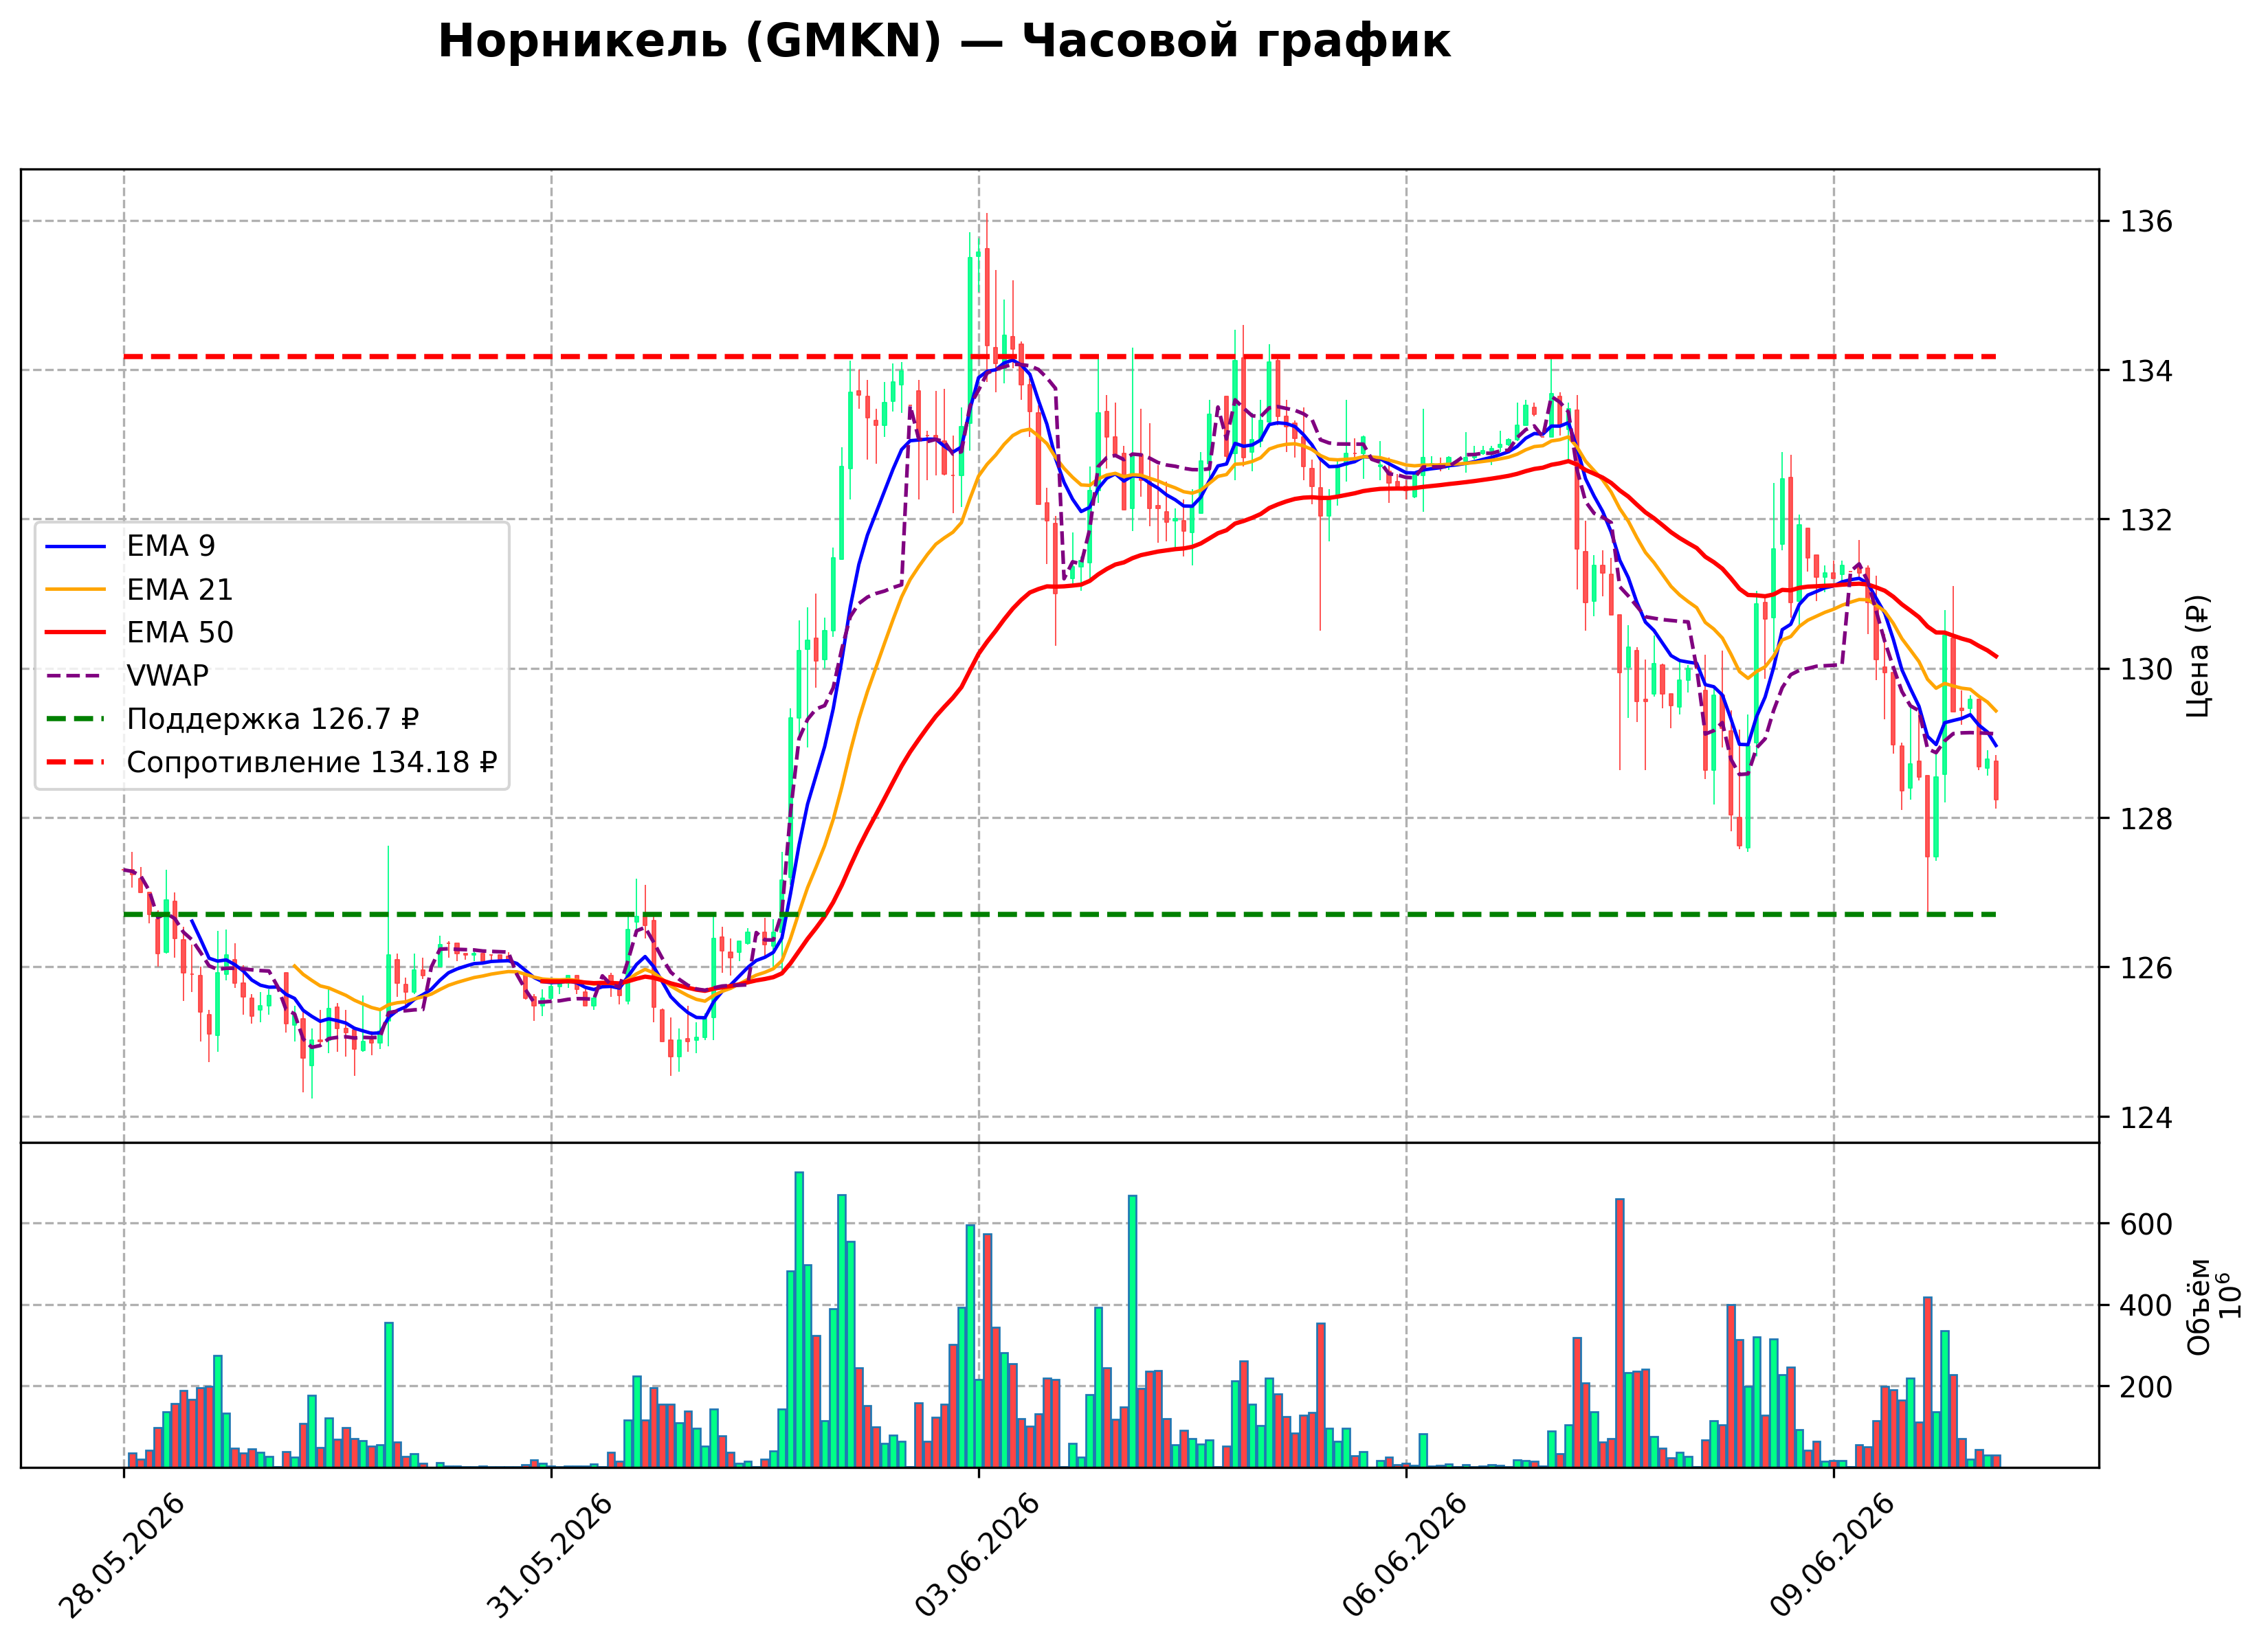Click the Поддержка 126.7 ₽ legend label
The image size is (2268, 1644).
click(273, 719)
